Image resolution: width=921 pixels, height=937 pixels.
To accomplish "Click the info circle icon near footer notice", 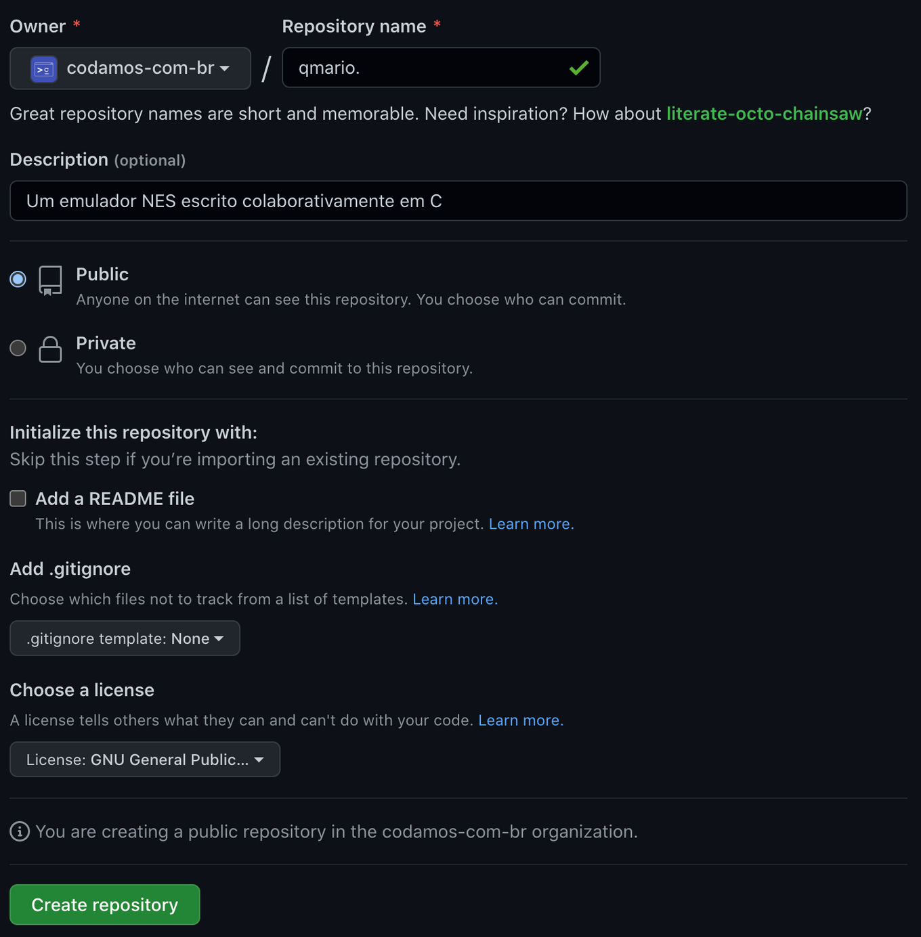I will click(20, 831).
